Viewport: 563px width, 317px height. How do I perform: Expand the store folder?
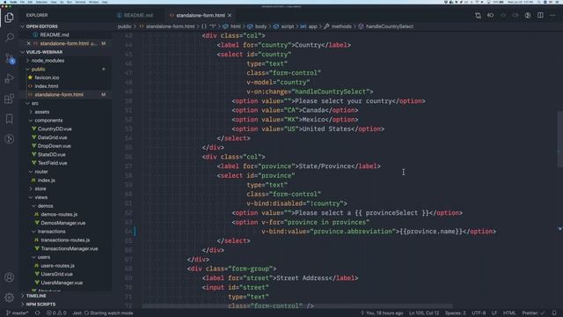(x=40, y=188)
